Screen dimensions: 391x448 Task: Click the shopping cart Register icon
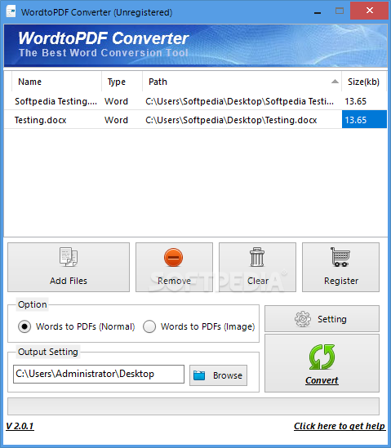pos(340,257)
